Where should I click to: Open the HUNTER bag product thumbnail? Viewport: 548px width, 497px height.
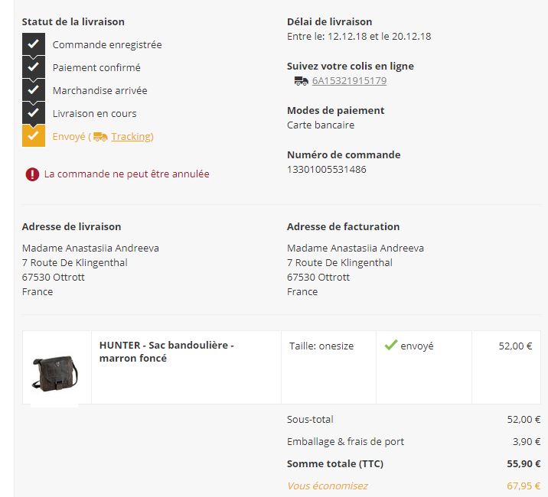(54, 373)
